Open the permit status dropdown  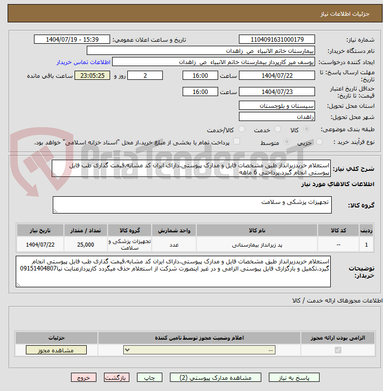tap(199, 350)
